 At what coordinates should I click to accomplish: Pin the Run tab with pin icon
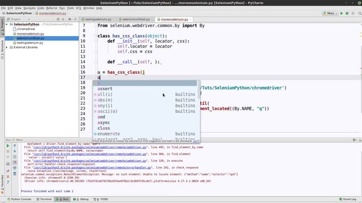tap(7, 171)
